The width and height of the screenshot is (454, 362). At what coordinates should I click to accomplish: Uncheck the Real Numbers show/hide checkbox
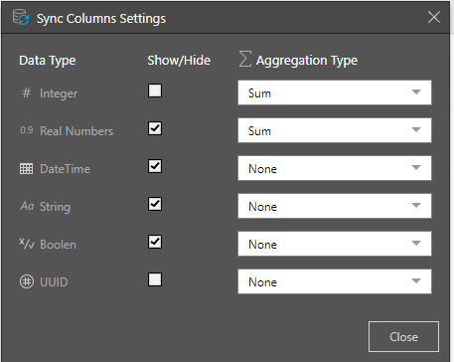coord(155,128)
